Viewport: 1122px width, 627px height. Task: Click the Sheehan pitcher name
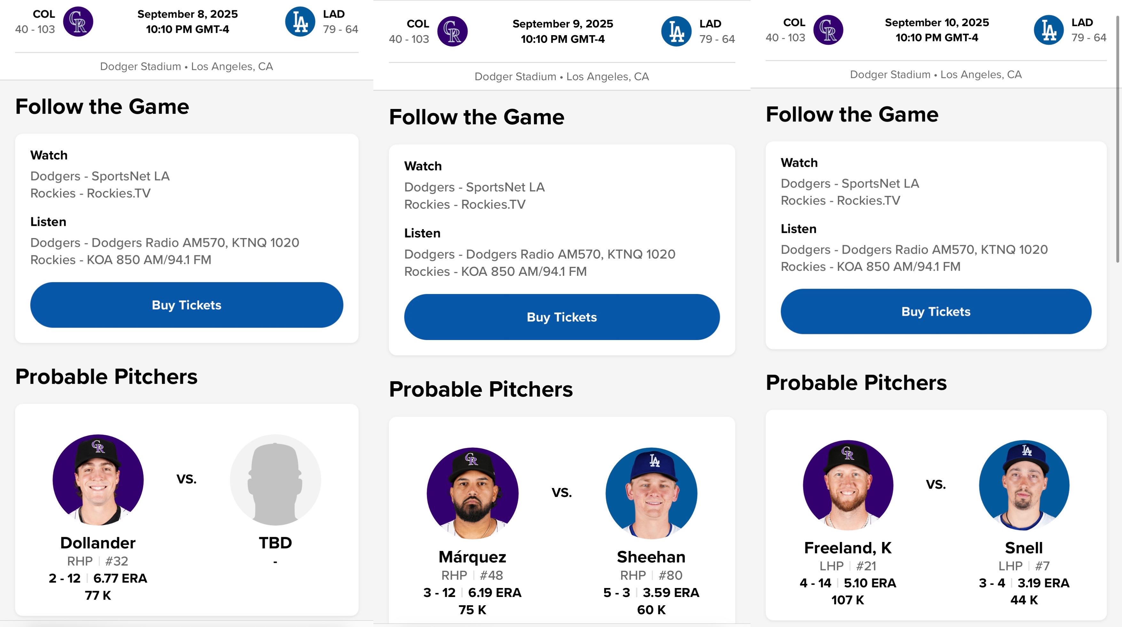click(651, 557)
